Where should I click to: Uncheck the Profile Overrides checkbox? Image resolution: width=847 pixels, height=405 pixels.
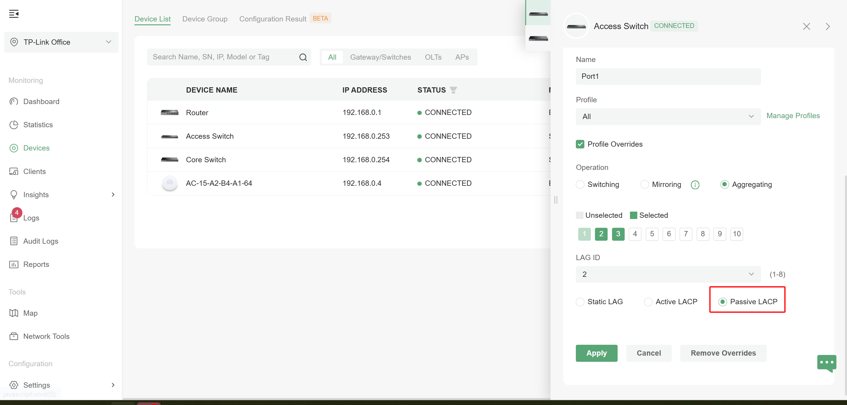coord(580,144)
